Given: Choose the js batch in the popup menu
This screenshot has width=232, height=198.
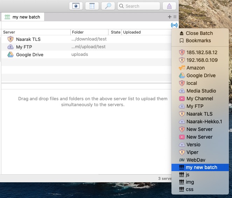Looking at the screenshot, I should (x=200, y=175).
